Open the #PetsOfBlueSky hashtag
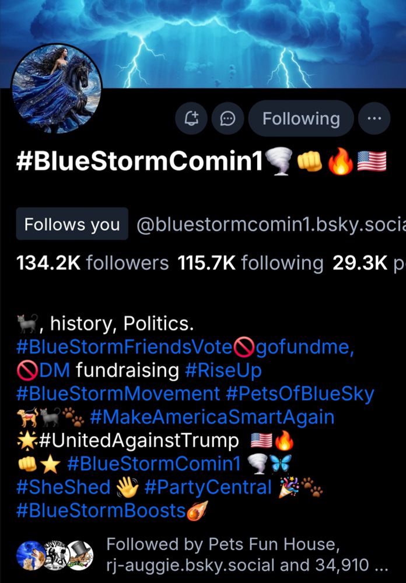The image size is (406, 583). coord(300,394)
